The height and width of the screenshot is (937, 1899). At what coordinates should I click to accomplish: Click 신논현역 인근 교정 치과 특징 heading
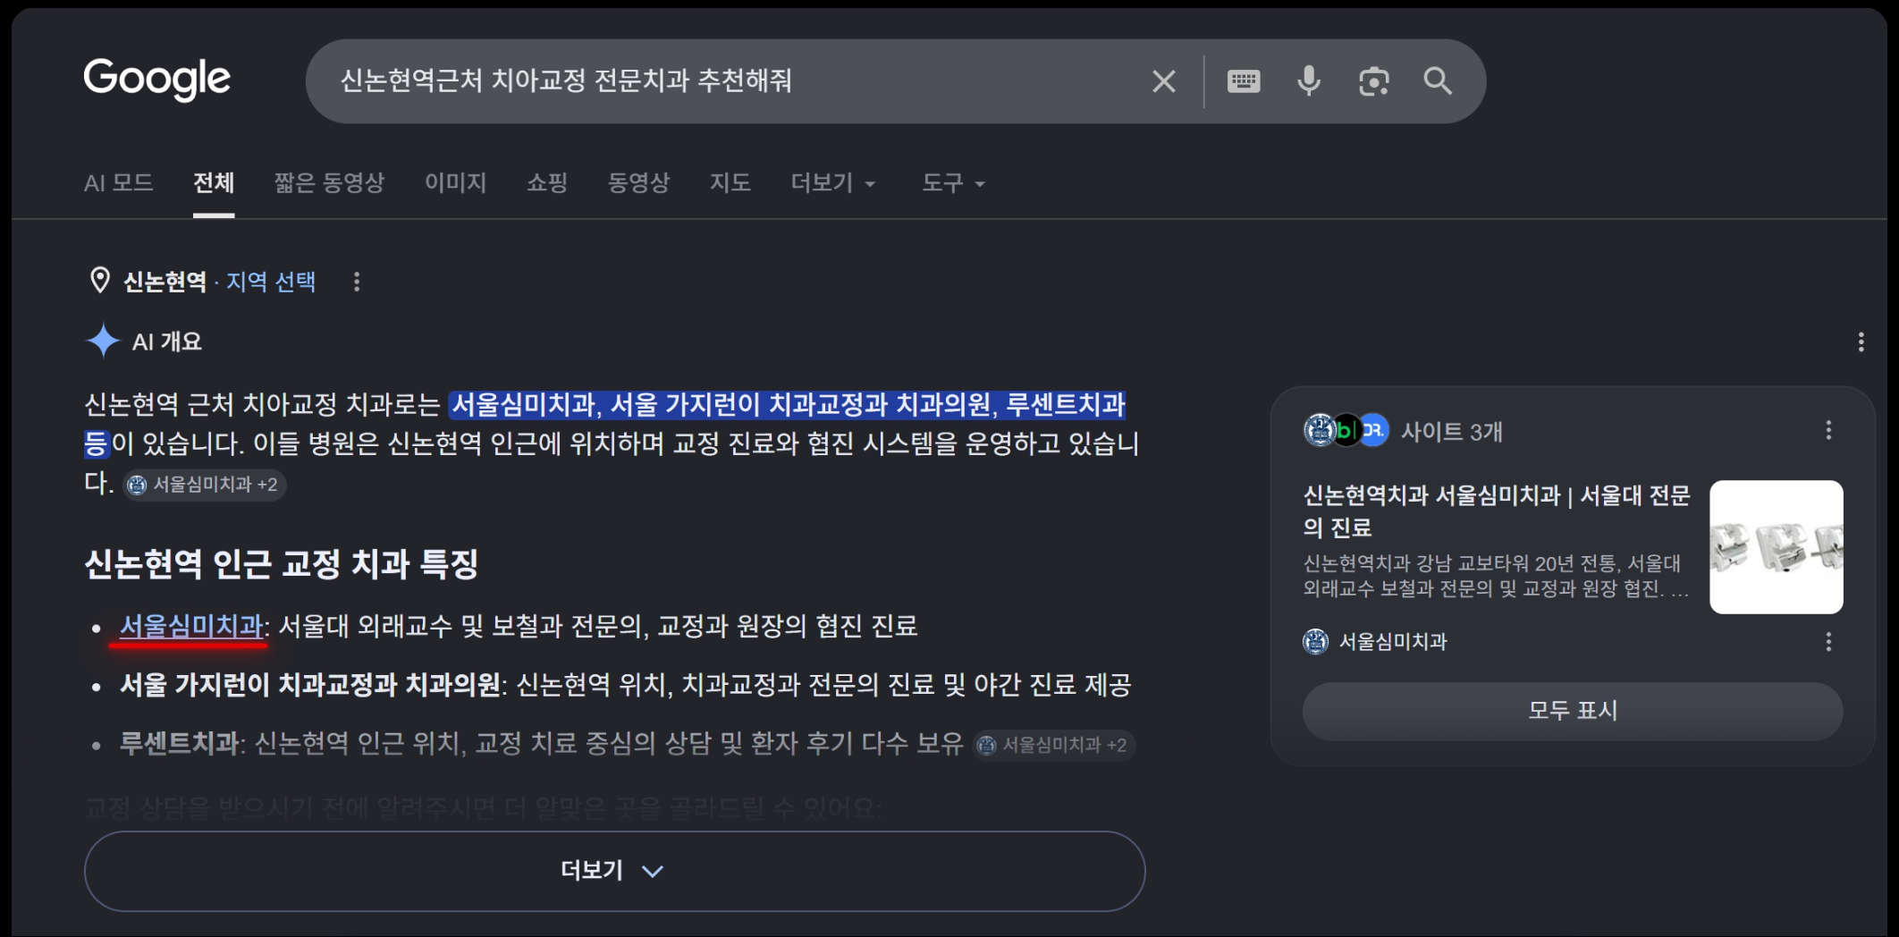click(x=282, y=563)
